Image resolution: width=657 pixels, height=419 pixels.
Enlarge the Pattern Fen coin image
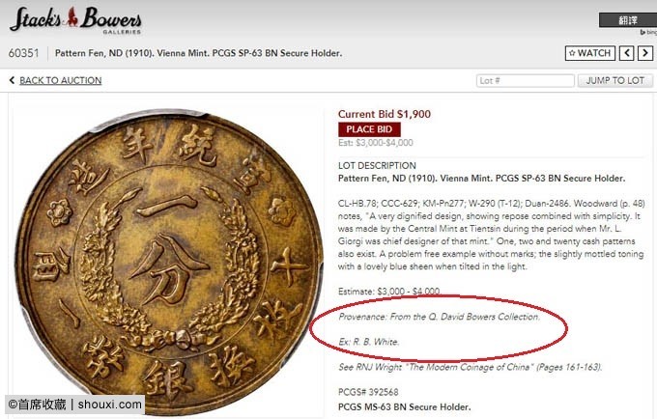168,262
